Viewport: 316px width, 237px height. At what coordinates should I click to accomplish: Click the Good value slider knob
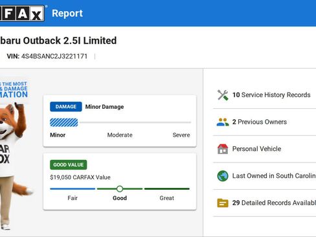point(120,189)
